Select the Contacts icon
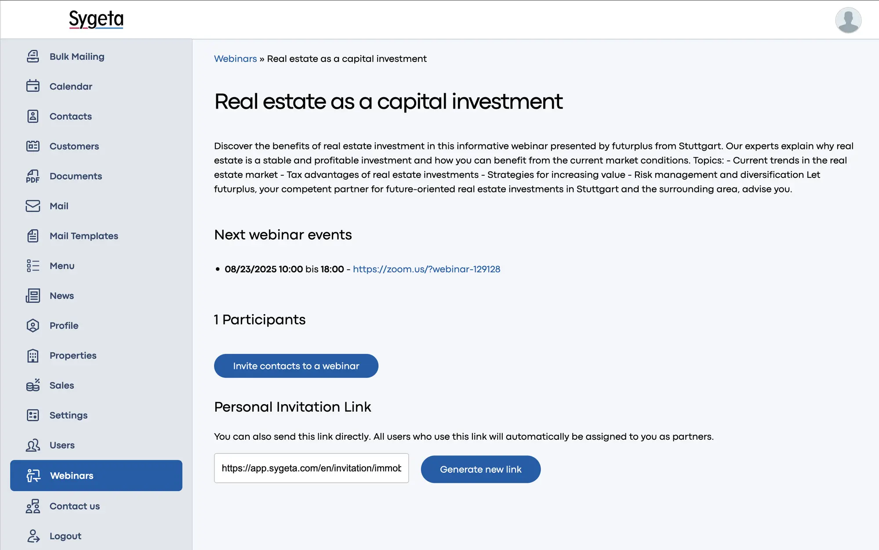 33,116
